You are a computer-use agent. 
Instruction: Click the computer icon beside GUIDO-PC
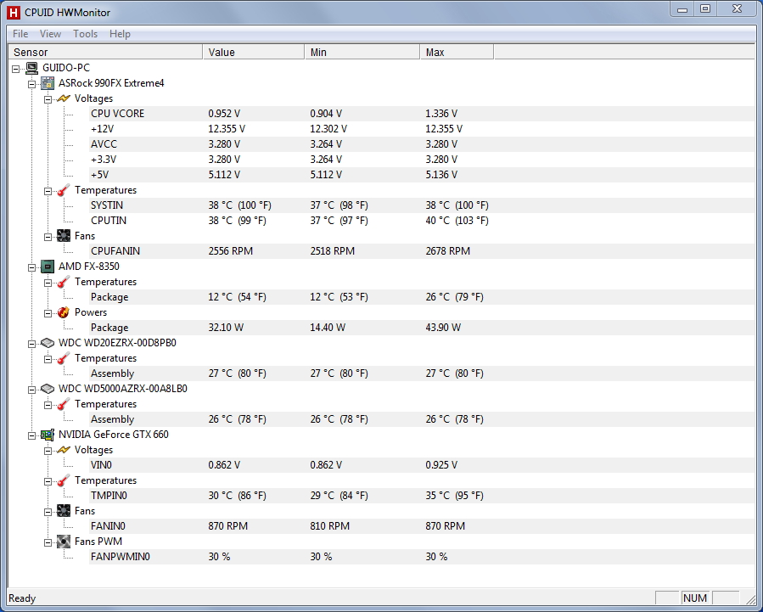coord(31,68)
